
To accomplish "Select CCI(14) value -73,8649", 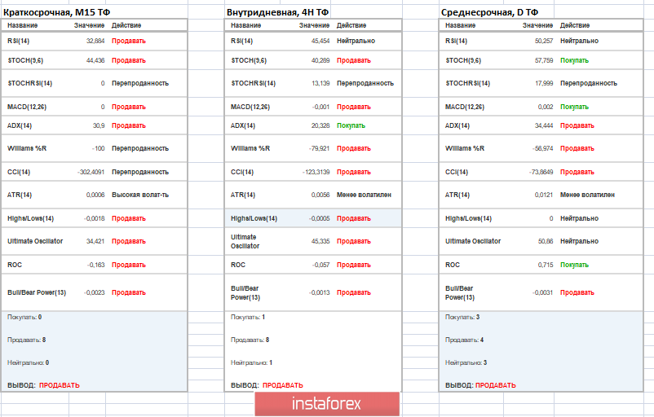I will [x=541, y=172].
